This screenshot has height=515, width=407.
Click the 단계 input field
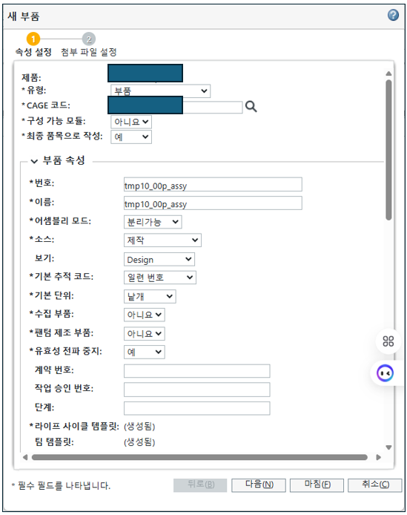pyautogui.click(x=197, y=408)
